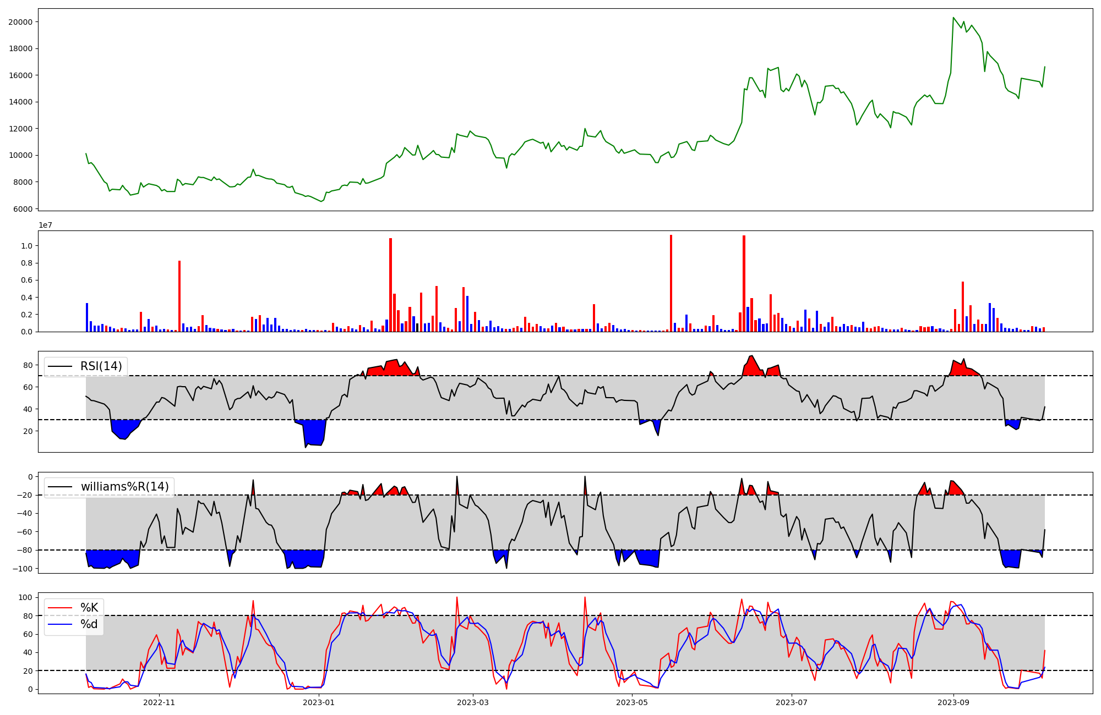Click the 2023-05 x-axis date label
Image resolution: width=1101 pixels, height=715 pixels.
tap(632, 702)
